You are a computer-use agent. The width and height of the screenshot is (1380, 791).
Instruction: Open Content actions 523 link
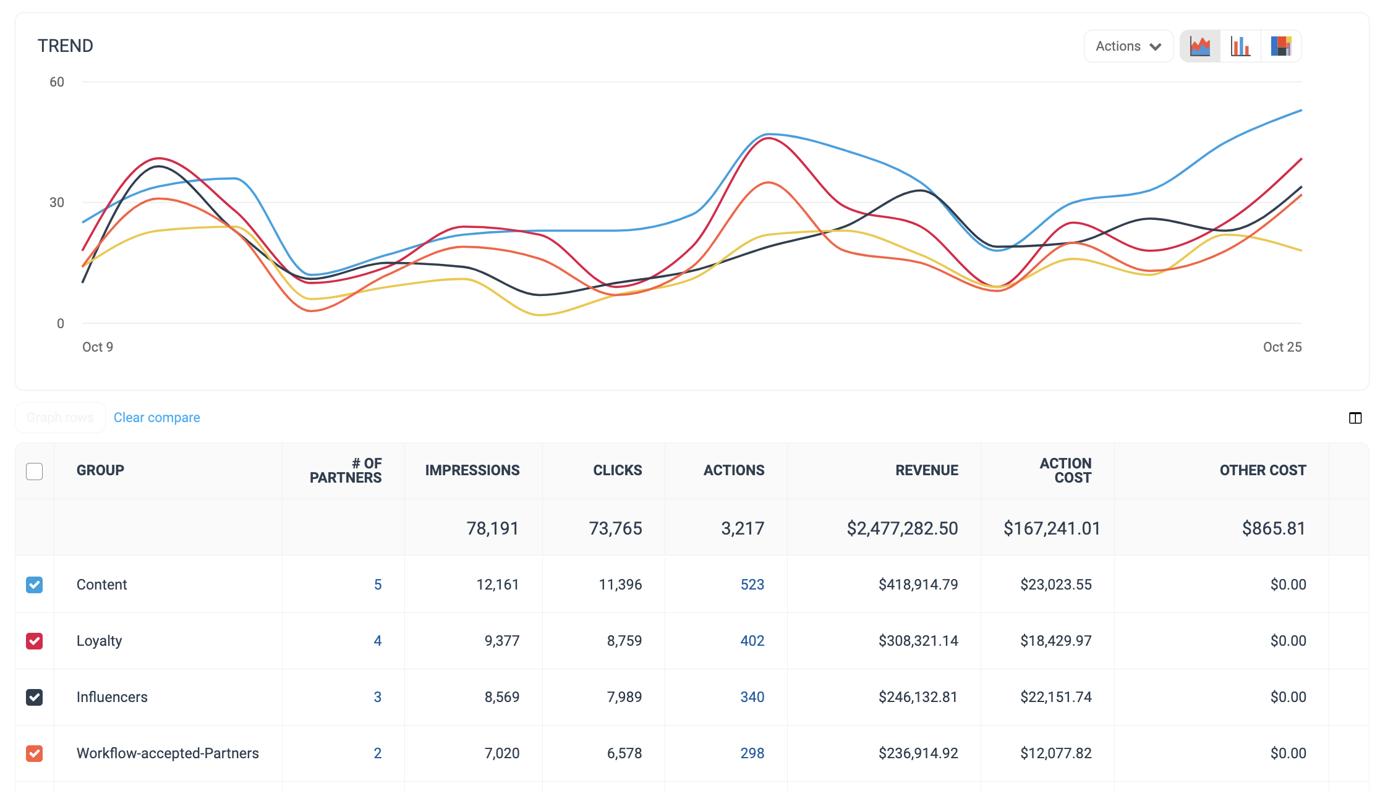(x=752, y=585)
